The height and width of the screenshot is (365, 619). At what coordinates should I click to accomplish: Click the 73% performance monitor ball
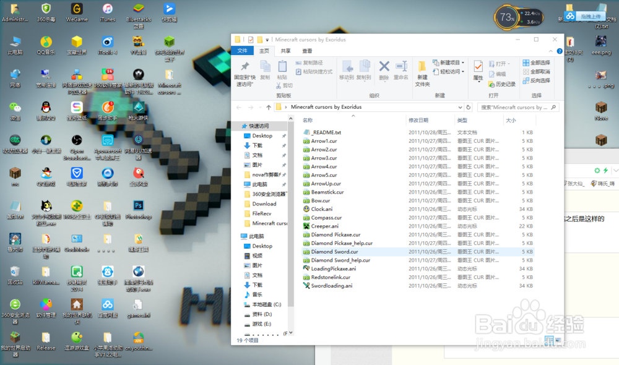click(x=507, y=17)
